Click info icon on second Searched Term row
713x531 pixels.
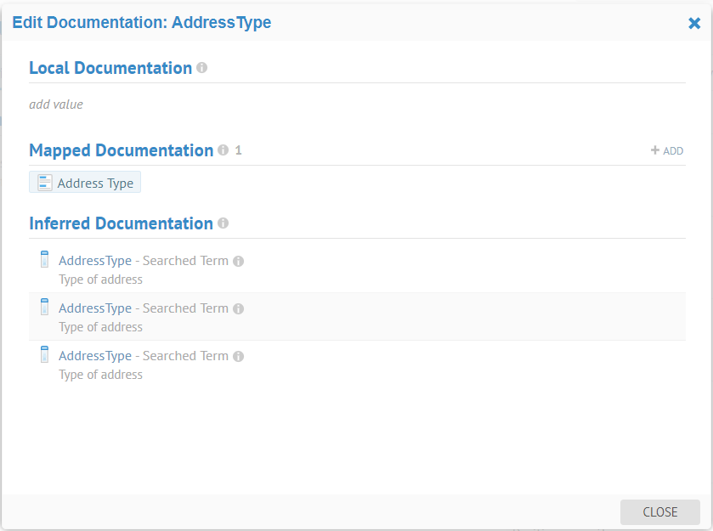point(239,309)
